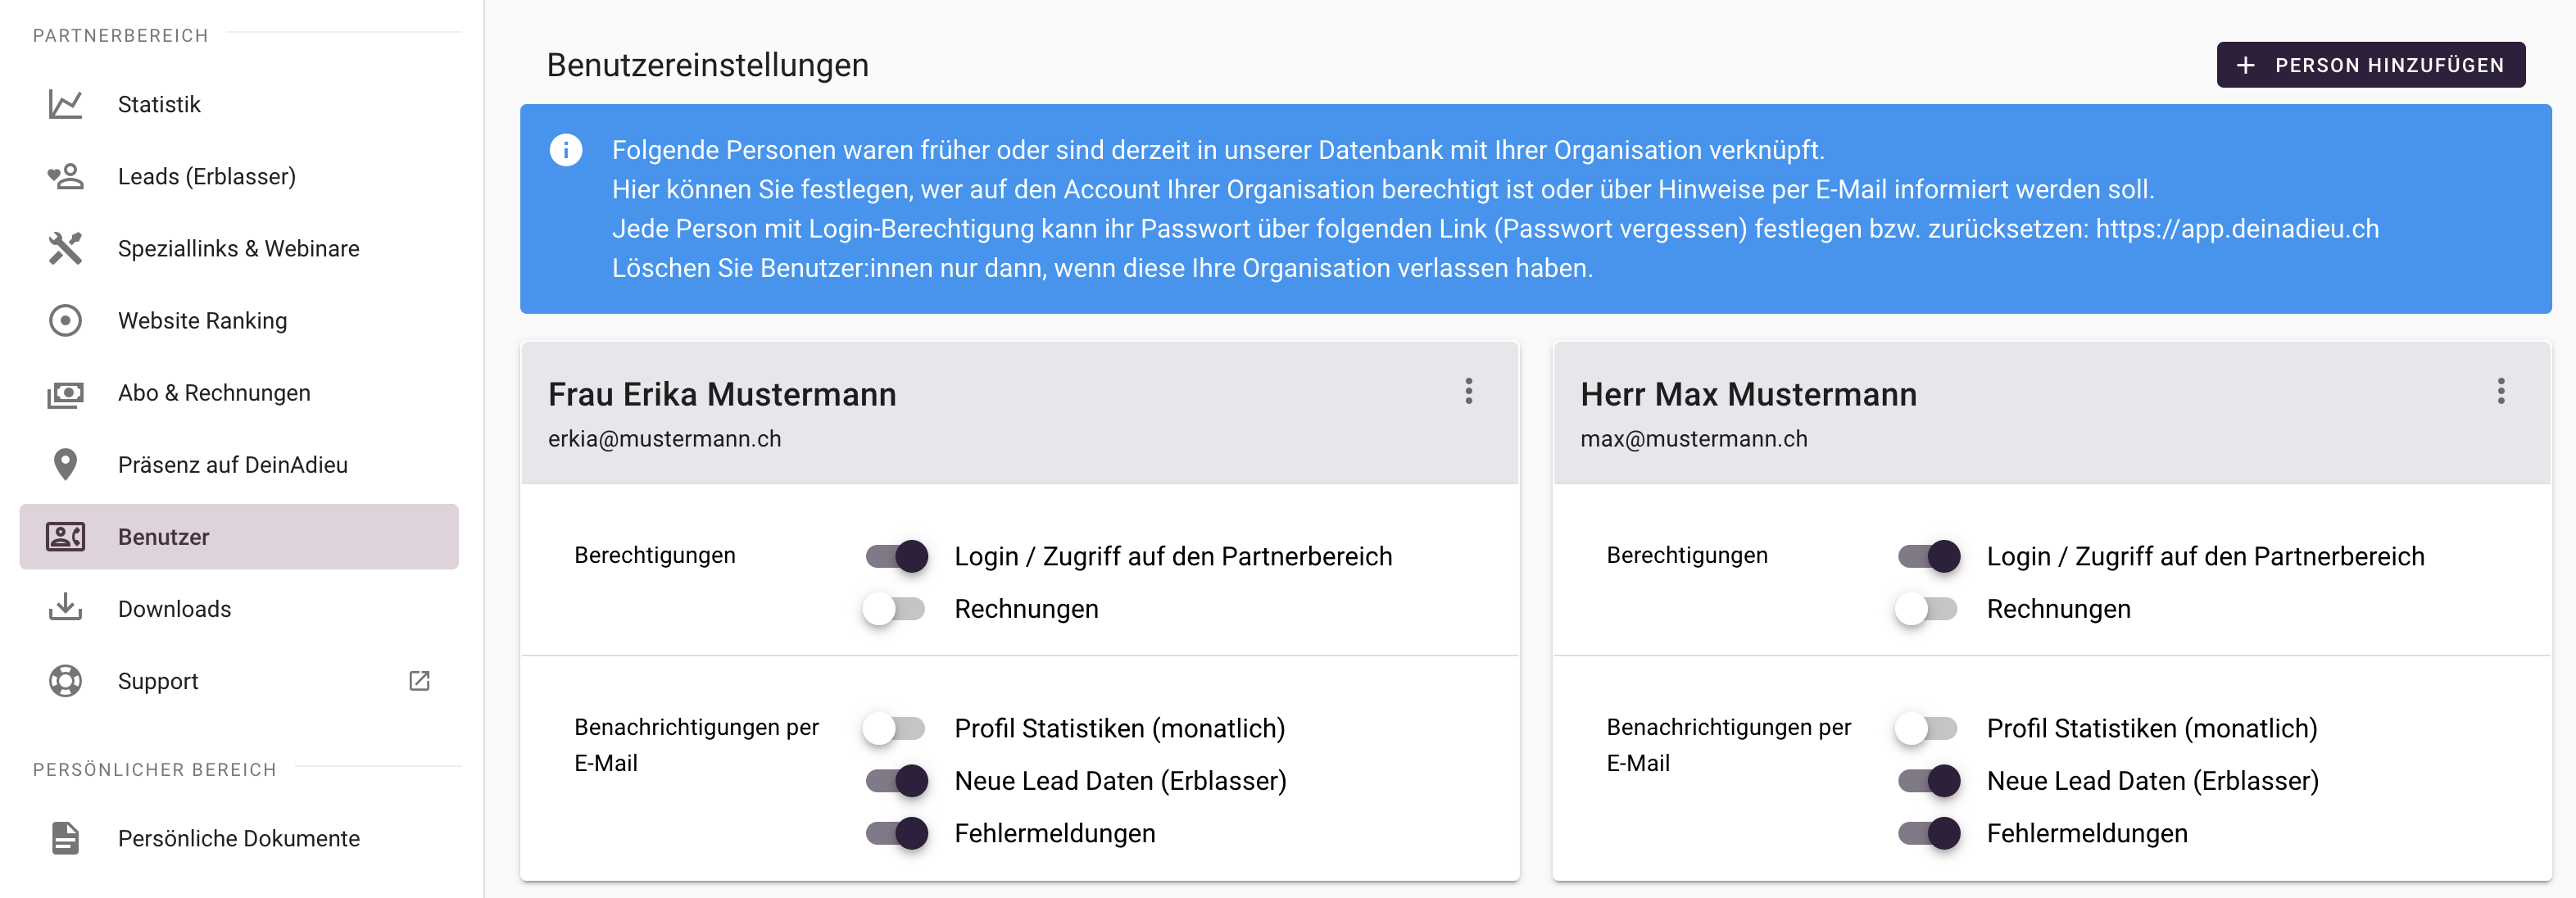Click the Support lifebuoy icon
The height and width of the screenshot is (898, 2576).
(65, 681)
